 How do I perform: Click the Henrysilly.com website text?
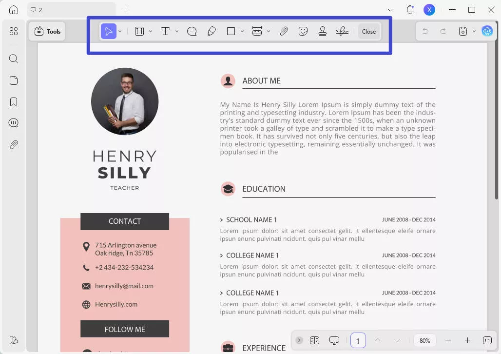(x=116, y=304)
